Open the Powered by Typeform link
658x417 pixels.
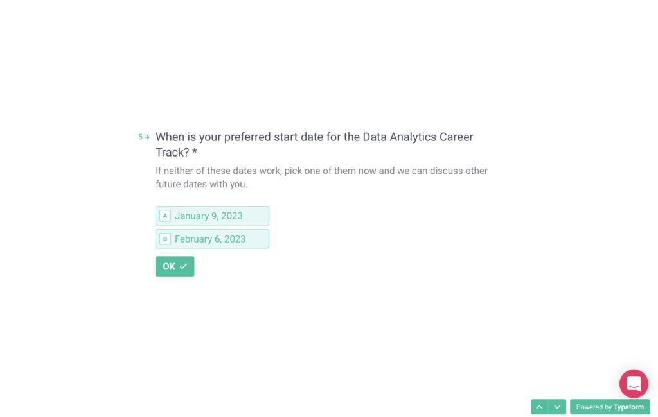coord(609,407)
